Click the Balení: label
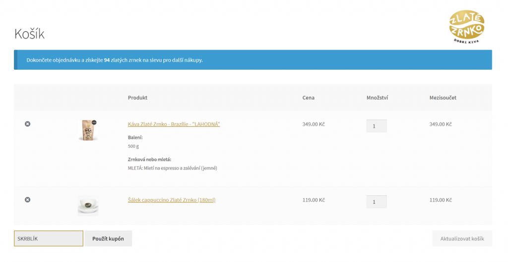508x262 pixels. pos(135,137)
